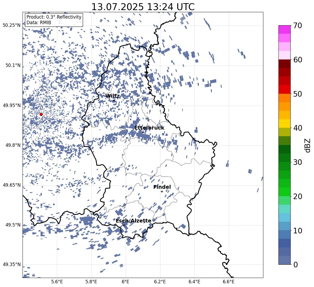Click the 50 value on colorbar
This screenshot has height=287, width=314.
pyautogui.click(x=297, y=94)
